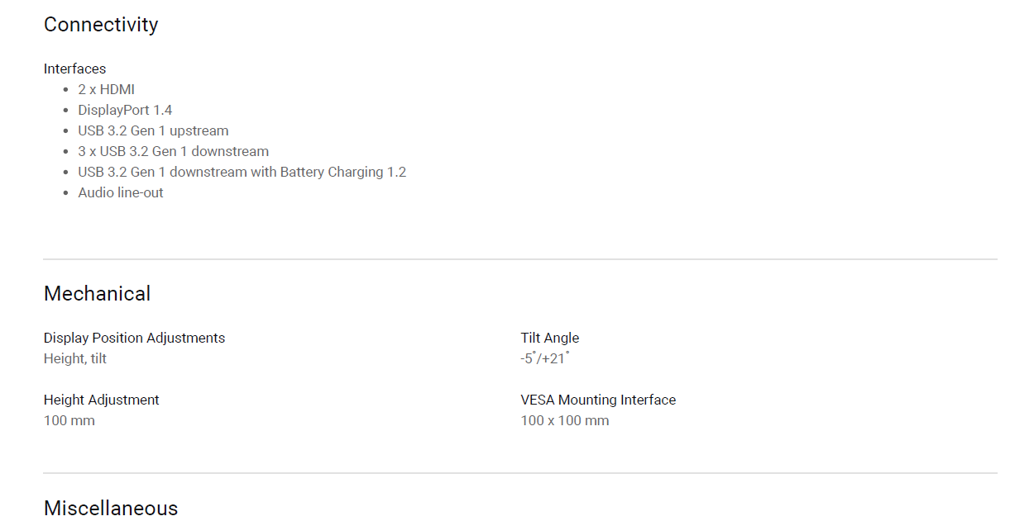The image size is (1034, 521).
Task: Select the Interfaces label
Action: 75,69
